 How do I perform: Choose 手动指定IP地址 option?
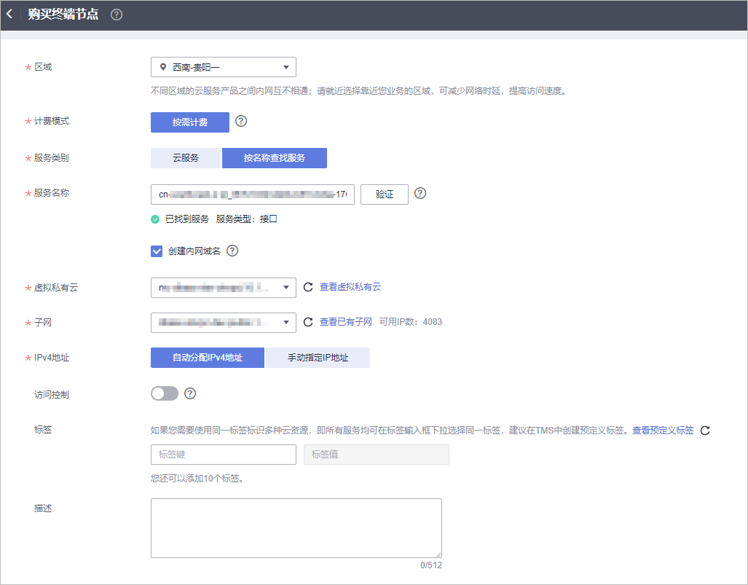pyautogui.click(x=318, y=358)
